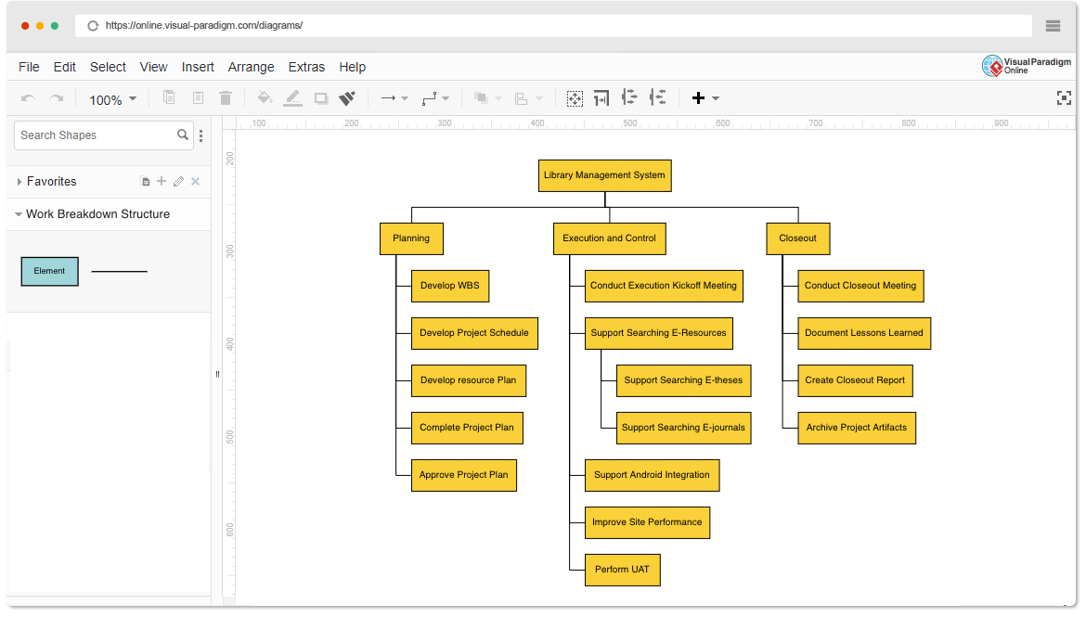Open the insert plus dropdown caret

[x=716, y=98]
